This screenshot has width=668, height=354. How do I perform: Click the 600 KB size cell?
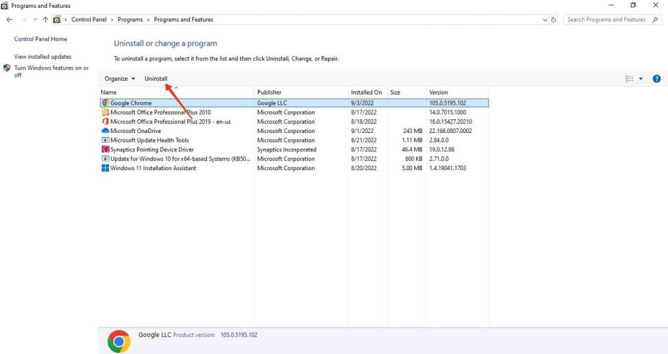[x=414, y=159]
